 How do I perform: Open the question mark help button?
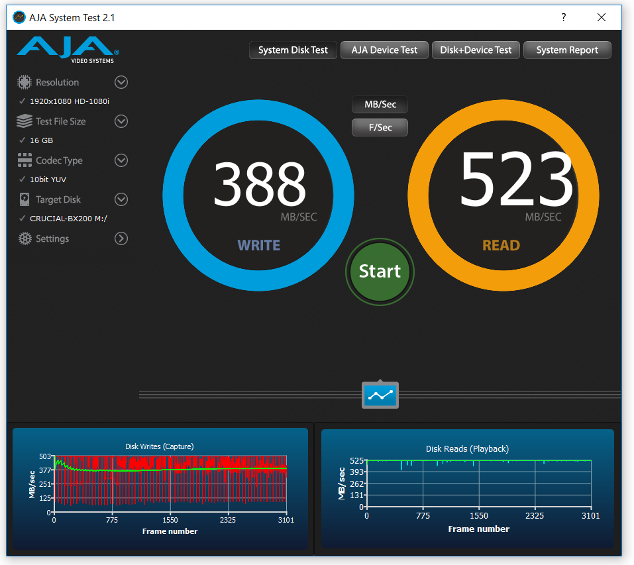[x=563, y=17]
